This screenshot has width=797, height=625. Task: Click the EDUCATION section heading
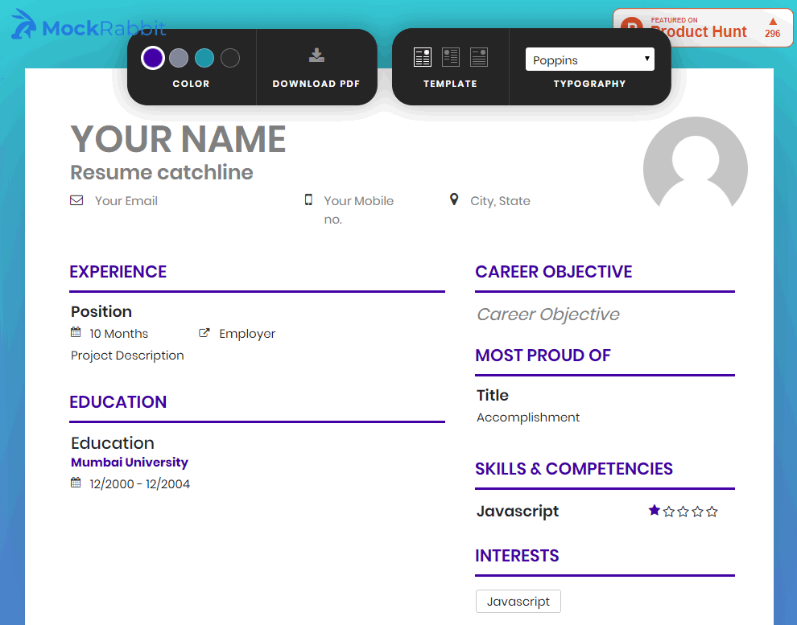[x=118, y=402]
